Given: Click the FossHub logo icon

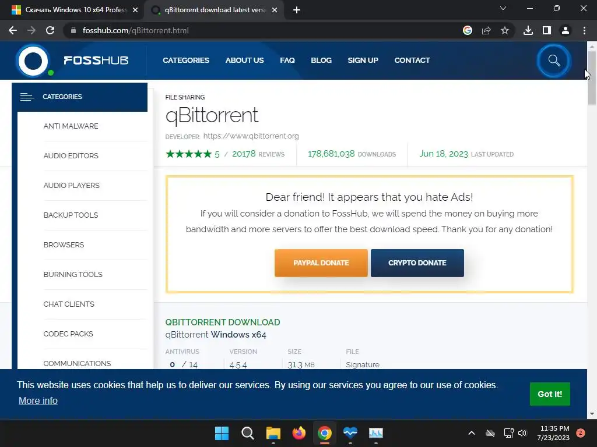Looking at the screenshot, I should coord(33,61).
